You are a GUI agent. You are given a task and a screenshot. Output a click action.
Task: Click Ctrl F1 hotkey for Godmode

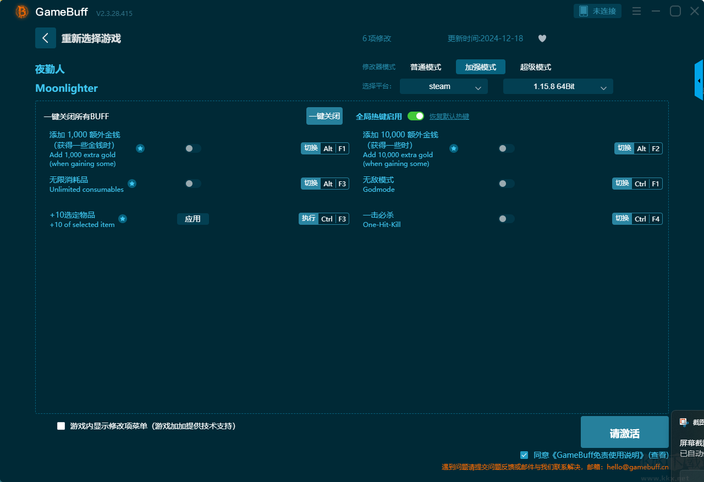pos(637,184)
